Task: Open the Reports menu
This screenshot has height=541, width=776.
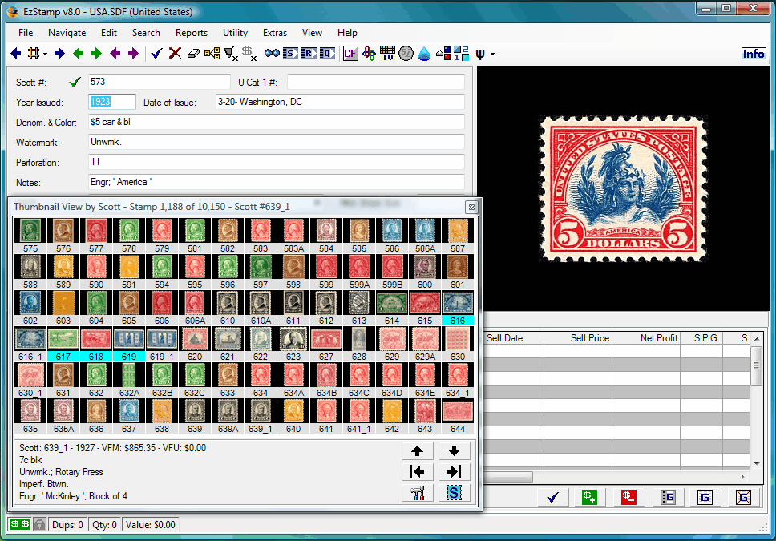Action: (192, 33)
